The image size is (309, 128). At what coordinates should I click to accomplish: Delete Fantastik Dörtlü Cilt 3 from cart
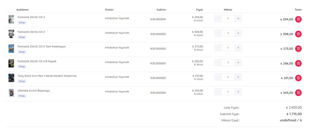click(298, 19)
